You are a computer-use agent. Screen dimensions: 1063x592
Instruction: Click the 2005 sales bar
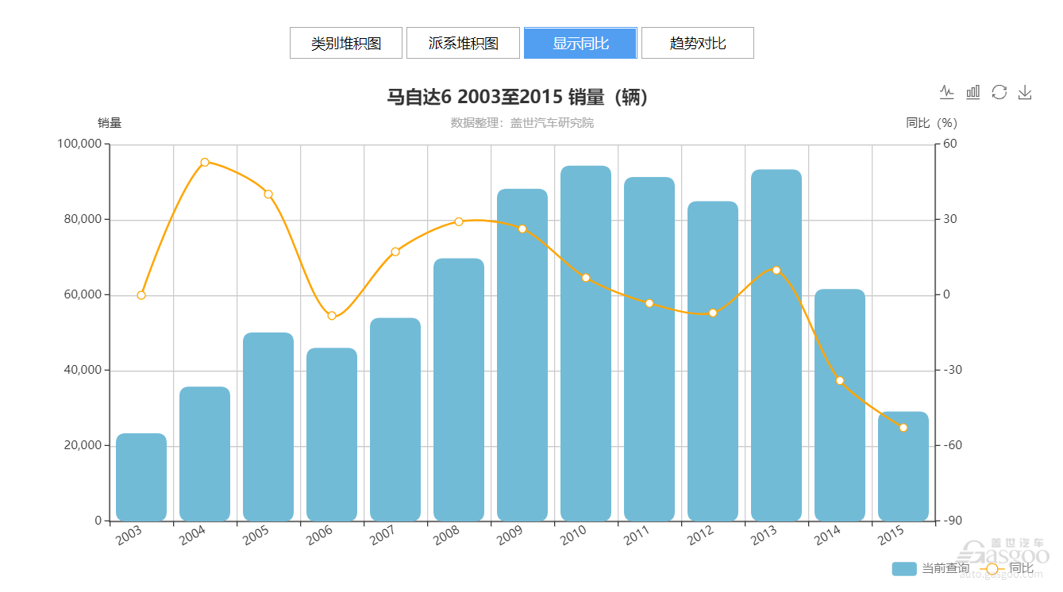pyautogui.click(x=268, y=427)
